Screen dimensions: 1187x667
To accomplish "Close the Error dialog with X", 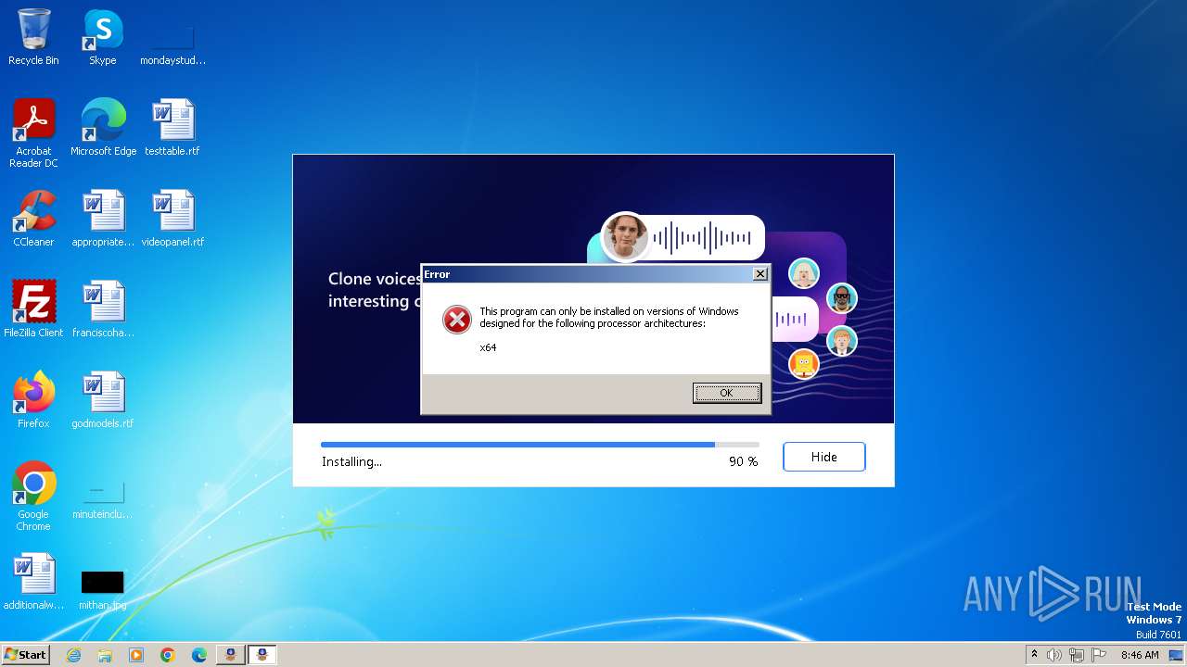I will pyautogui.click(x=760, y=274).
